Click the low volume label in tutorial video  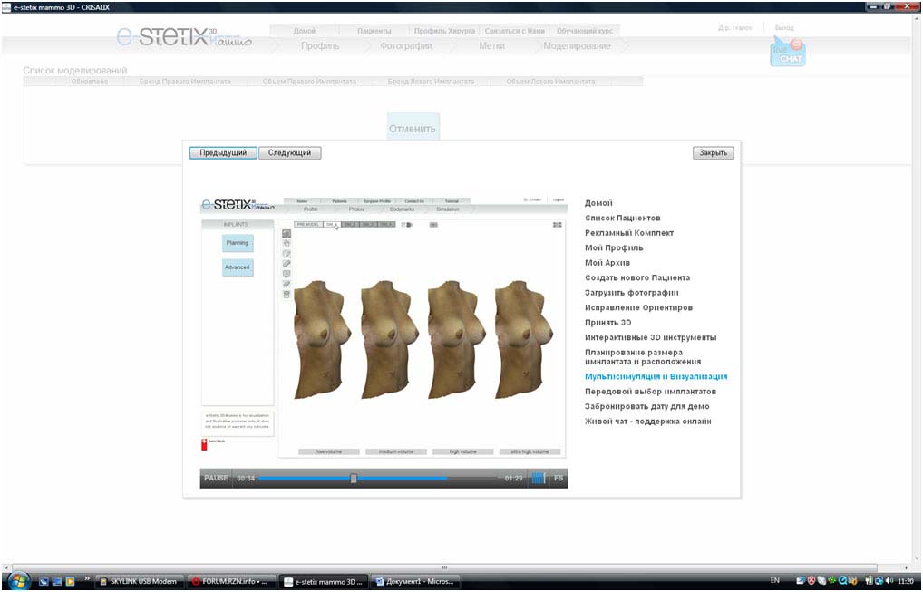click(x=328, y=451)
